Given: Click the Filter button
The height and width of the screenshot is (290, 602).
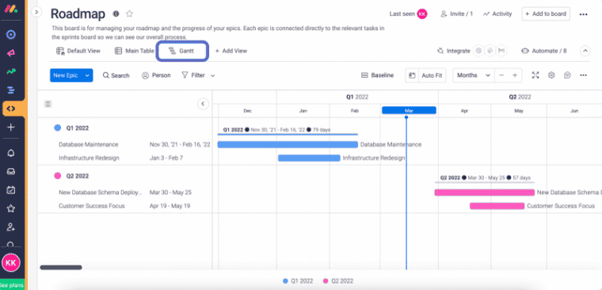Looking at the screenshot, I should 193,75.
